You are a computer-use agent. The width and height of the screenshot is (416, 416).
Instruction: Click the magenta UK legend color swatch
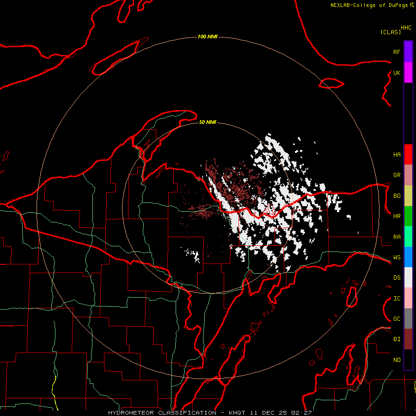[x=408, y=73]
